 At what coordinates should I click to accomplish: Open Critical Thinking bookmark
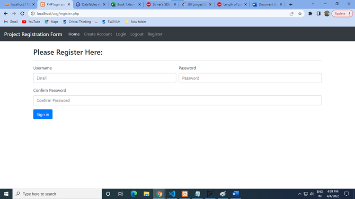80,22
